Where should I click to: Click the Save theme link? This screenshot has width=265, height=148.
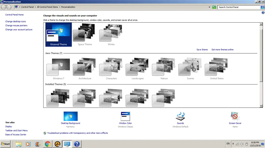202,50
